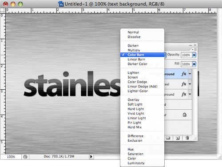The width and height of the screenshot is (222, 167).
Task: Collapse effects arrow on the selected layer
Action: [x=190, y=74]
